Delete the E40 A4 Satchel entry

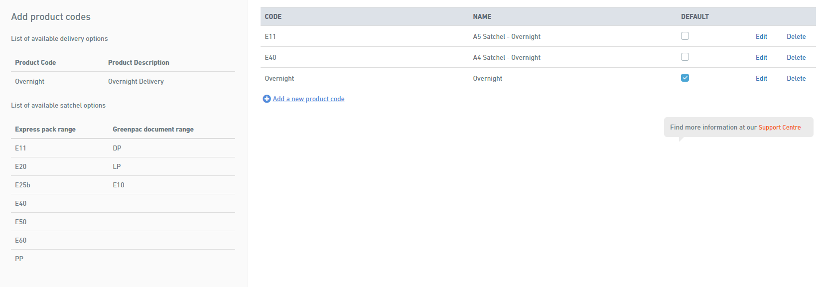pos(796,57)
